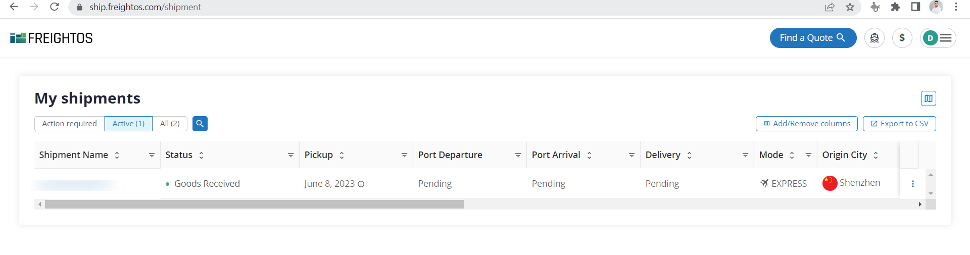The height and width of the screenshot is (255, 970).
Task: Click the Find a Quote button
Action: click(813, 38)
